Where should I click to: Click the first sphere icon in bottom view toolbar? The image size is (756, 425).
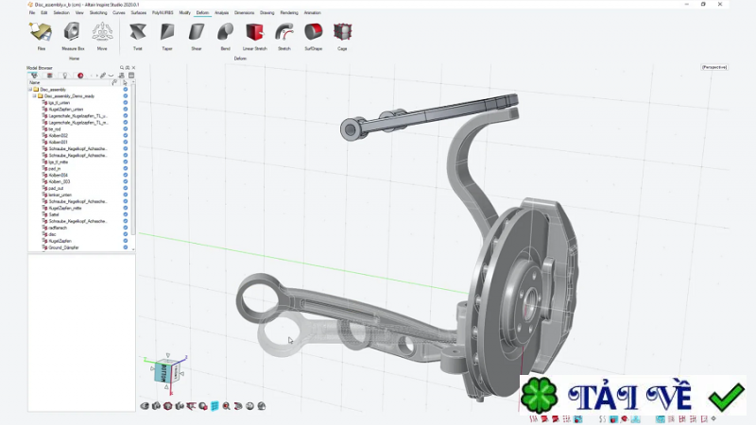point(145,406)
